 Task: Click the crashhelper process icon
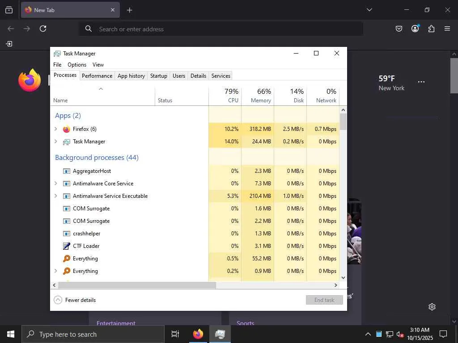click(67, 234)
